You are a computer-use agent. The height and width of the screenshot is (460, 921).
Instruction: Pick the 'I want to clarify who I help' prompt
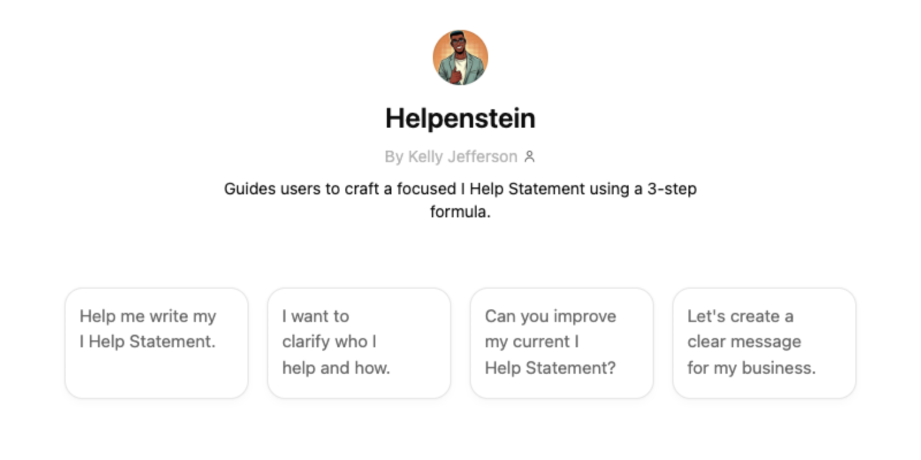pos(359,343)
